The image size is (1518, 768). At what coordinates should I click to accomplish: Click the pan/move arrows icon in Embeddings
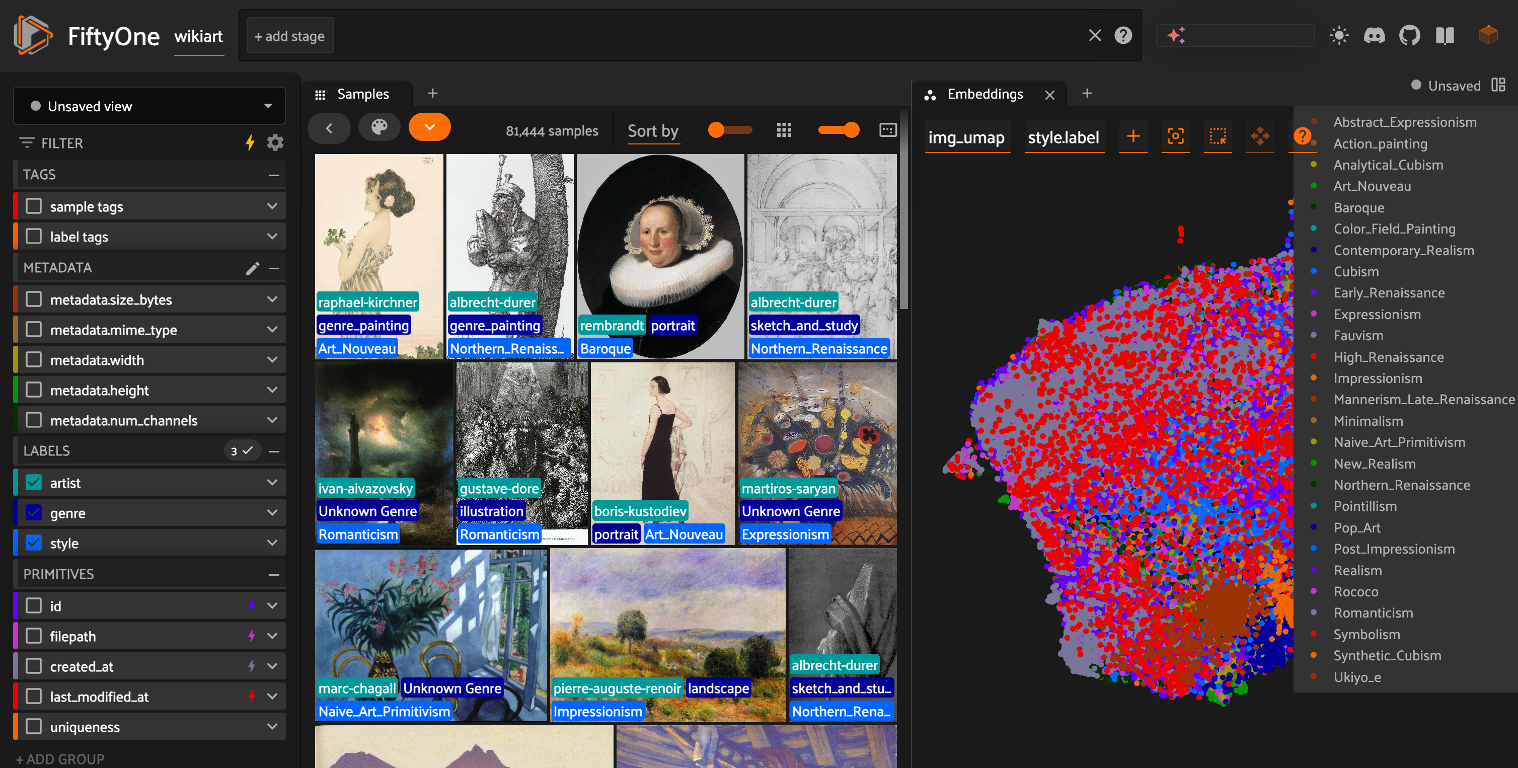[x=1260, y=137]
